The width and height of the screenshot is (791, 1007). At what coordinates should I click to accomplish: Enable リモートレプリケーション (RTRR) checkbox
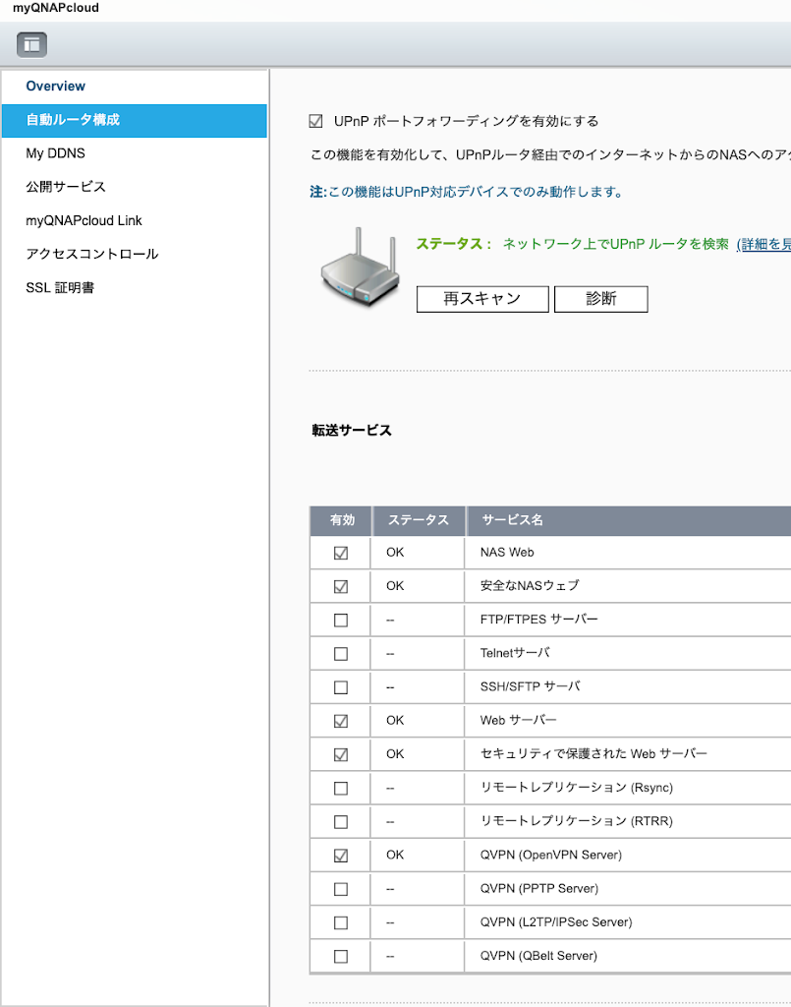(x=341, y=822)
